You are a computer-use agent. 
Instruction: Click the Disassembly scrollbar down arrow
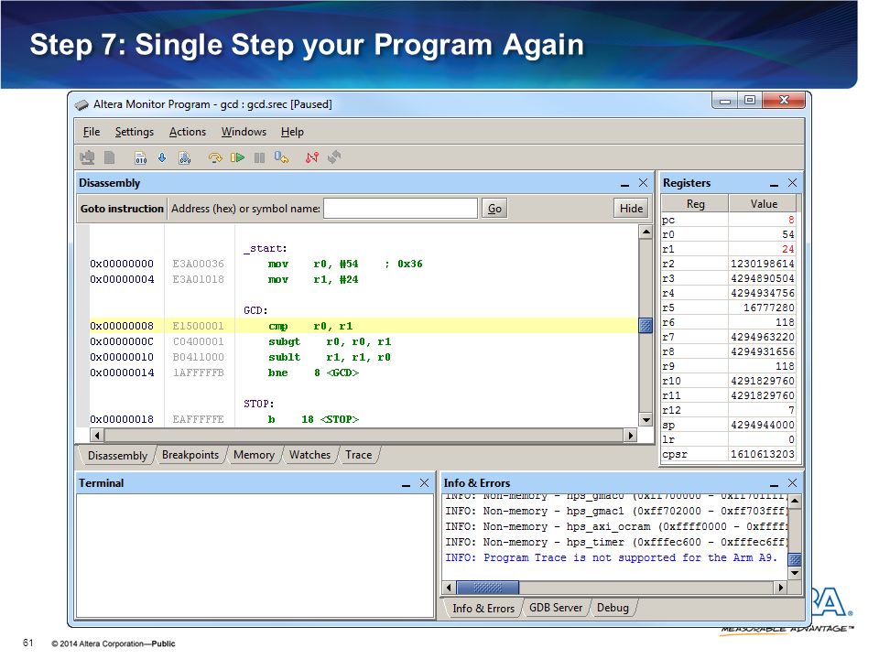646,420
